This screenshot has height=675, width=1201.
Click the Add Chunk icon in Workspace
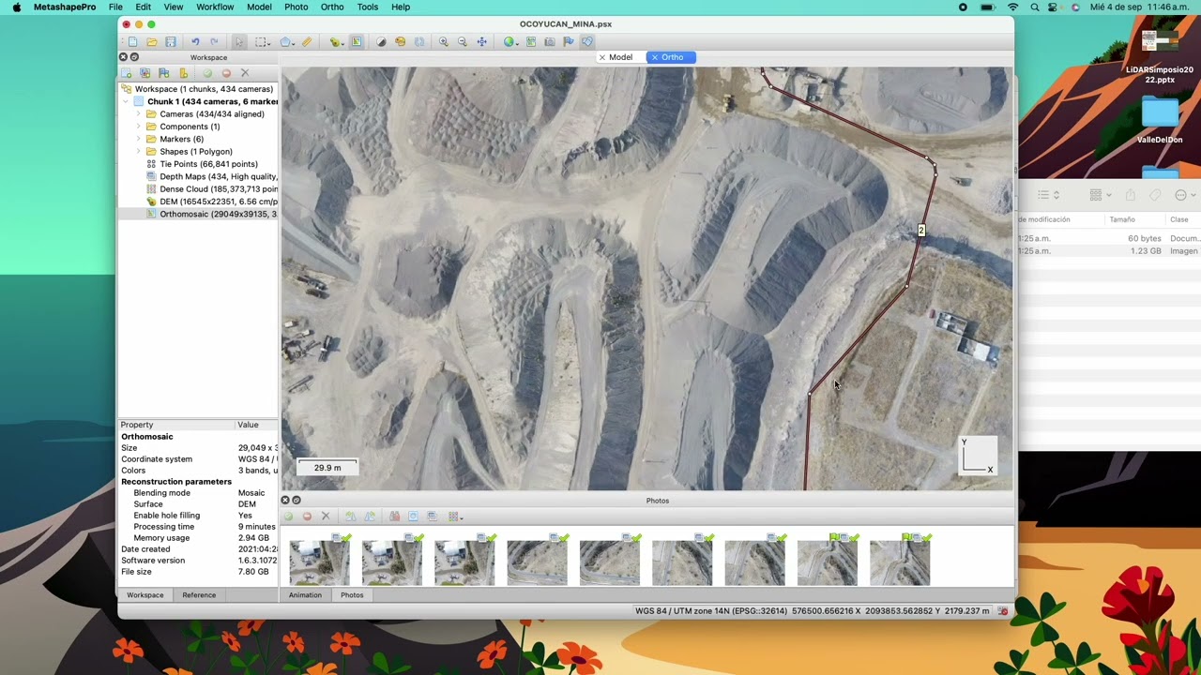click(127, 73)
